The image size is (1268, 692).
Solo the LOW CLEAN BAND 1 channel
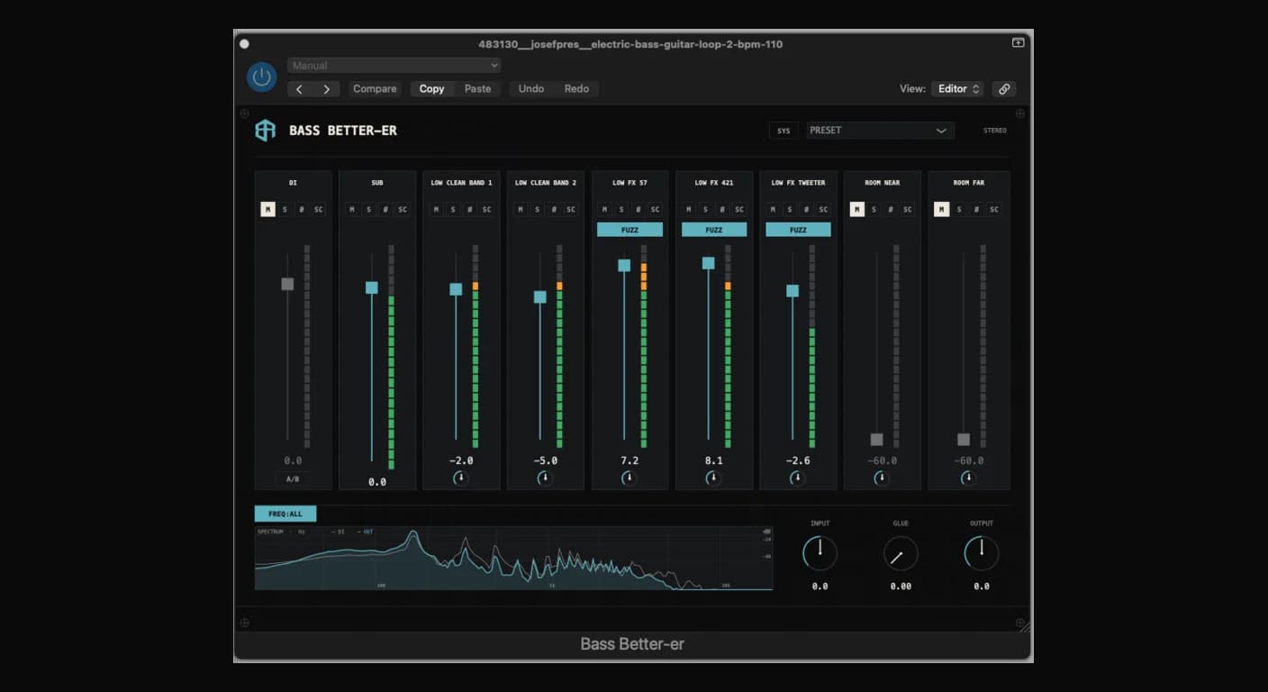453,210
